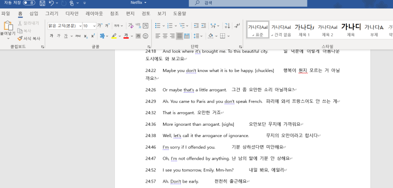Increase font size with 가^ icon

tap(100, 25)
